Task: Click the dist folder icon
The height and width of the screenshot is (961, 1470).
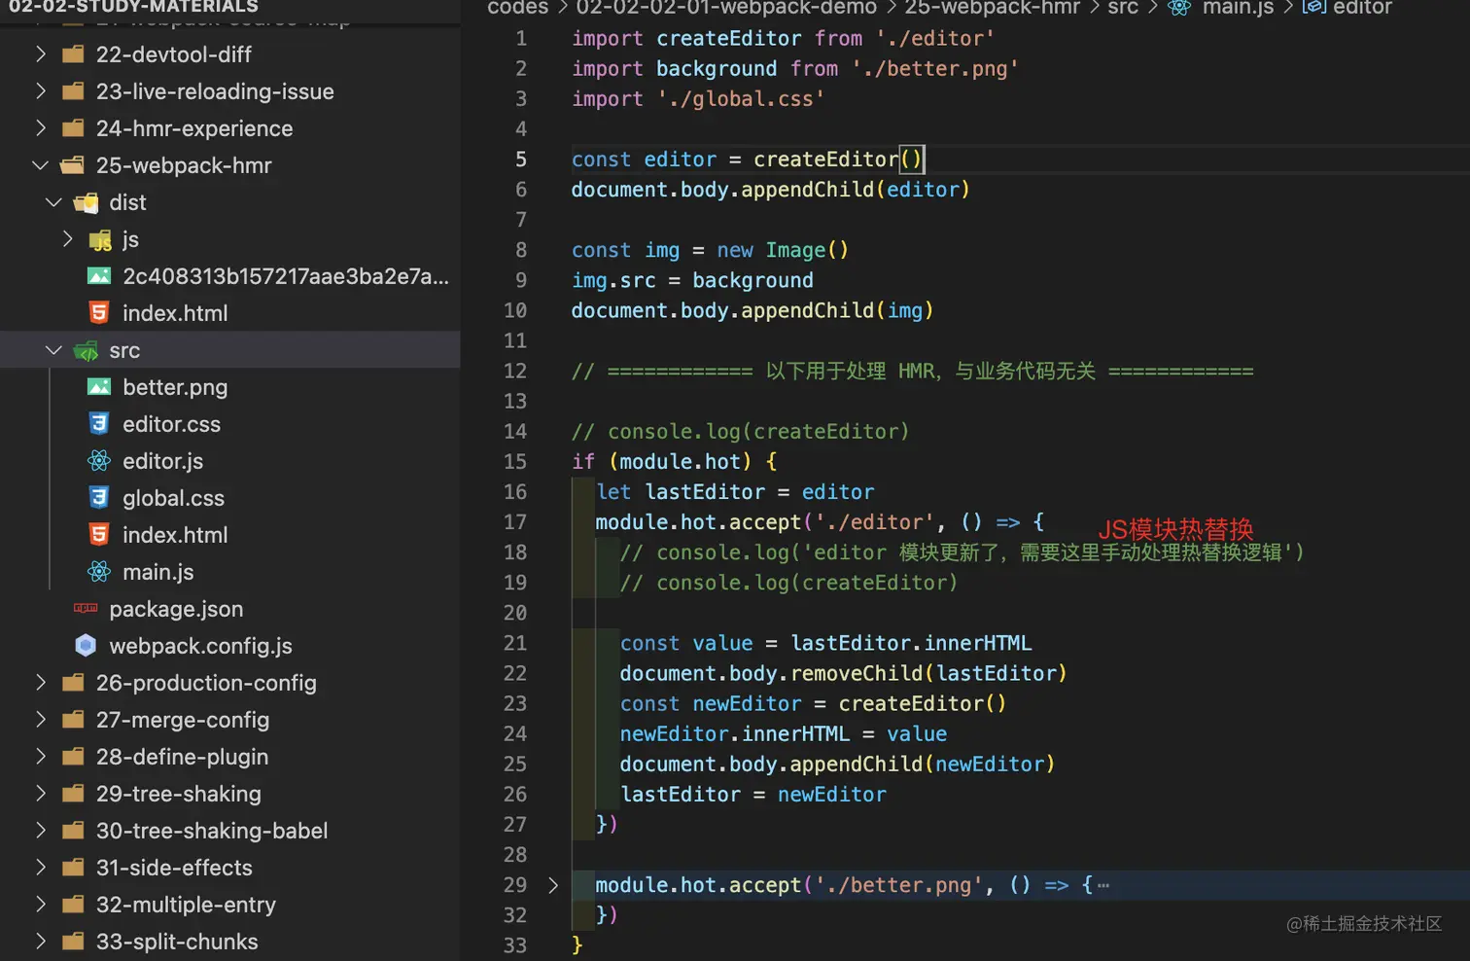Action: [x=87, y=202]
